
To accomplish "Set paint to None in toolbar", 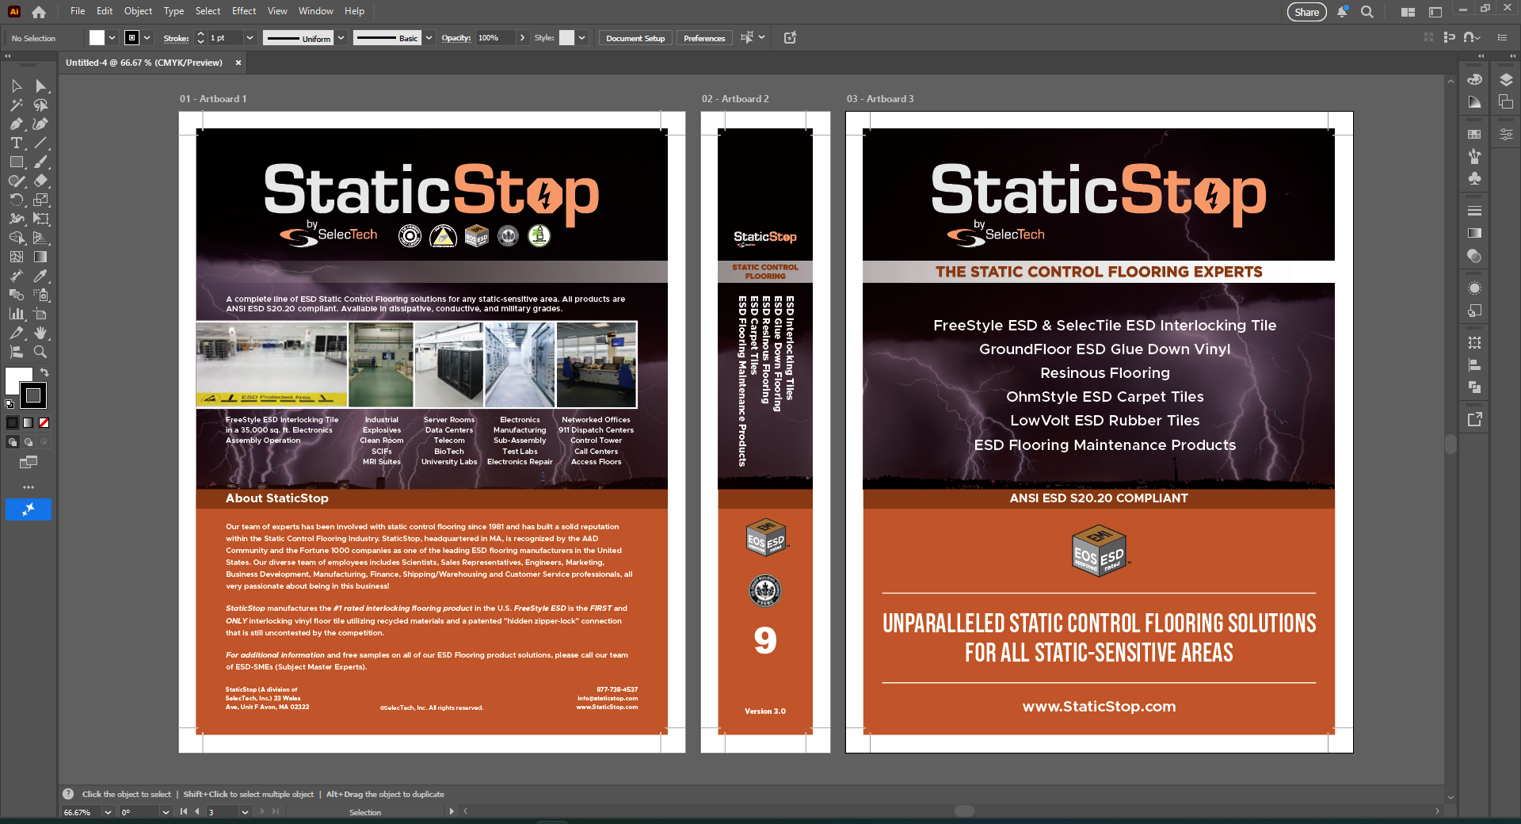I will coord(44,423).
